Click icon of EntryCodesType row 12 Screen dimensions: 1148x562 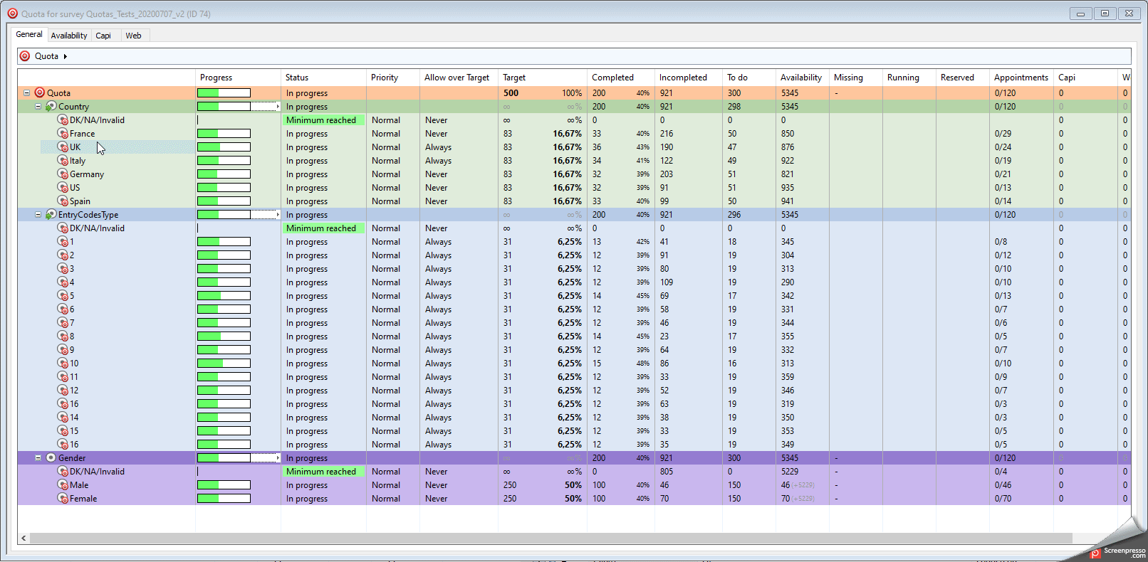click(x=63, y=390)
